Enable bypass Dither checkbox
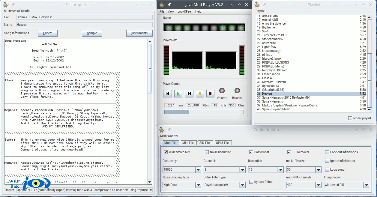This screenshot has height=197, width=377. pos(251,182)
